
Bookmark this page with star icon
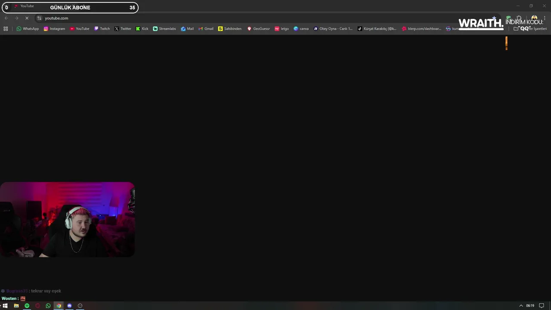tap(494, 18)
